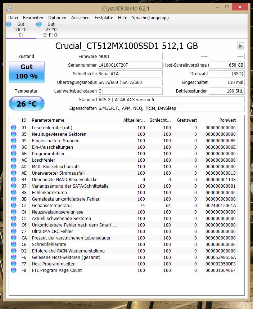The height and width of the screenshot is (309, 253).
Task: Click status orb for Fehlerkorrekturen
Action: point(14,192)
